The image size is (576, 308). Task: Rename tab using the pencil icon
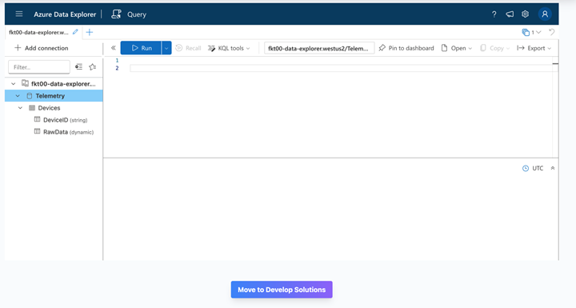(75, 32)
